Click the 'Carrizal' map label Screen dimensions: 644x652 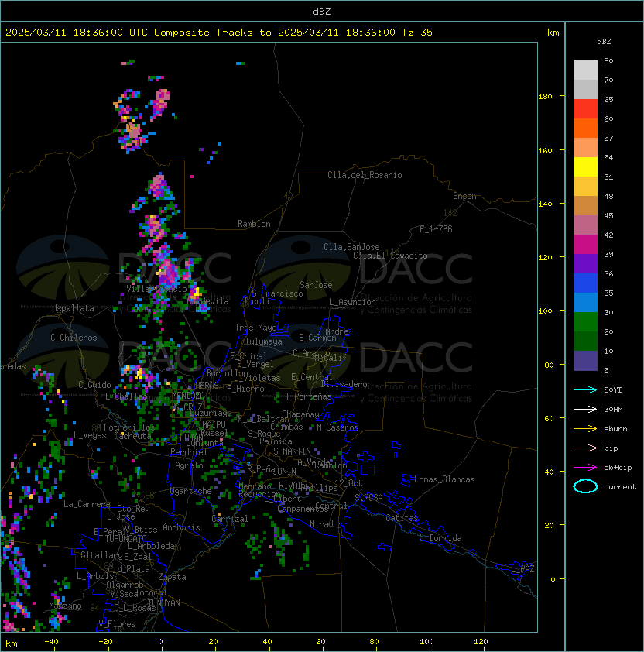point(230,519)
